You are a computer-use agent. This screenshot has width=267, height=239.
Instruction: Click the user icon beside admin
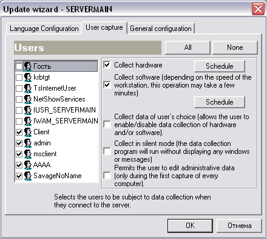[x=28, y=143]
